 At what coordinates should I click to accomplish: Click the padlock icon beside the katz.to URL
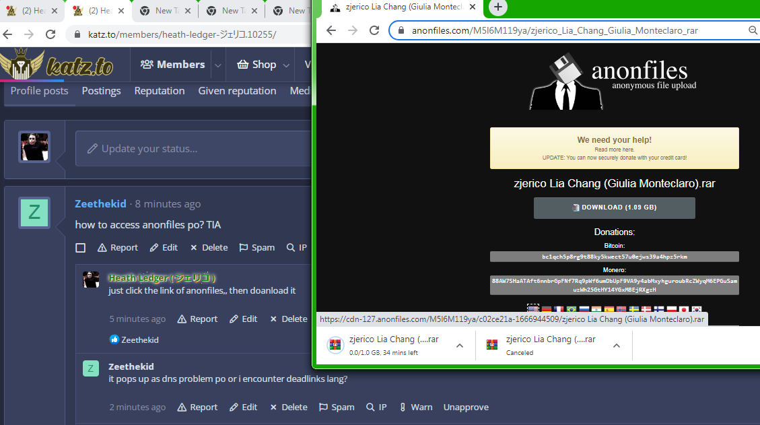(x=77, y=34)
